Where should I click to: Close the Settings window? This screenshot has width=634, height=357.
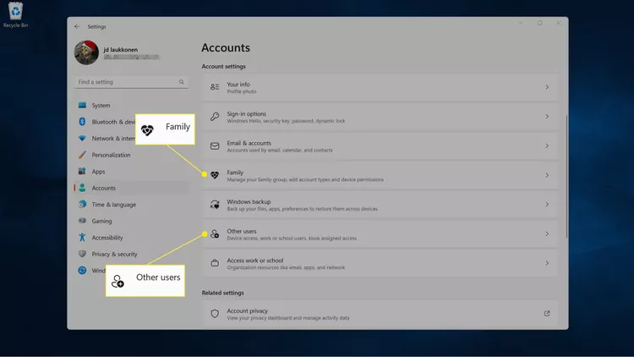click(558, 24)
